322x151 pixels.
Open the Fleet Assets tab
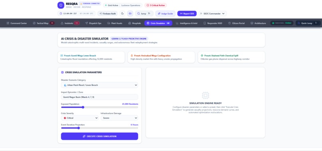(115, 23)
